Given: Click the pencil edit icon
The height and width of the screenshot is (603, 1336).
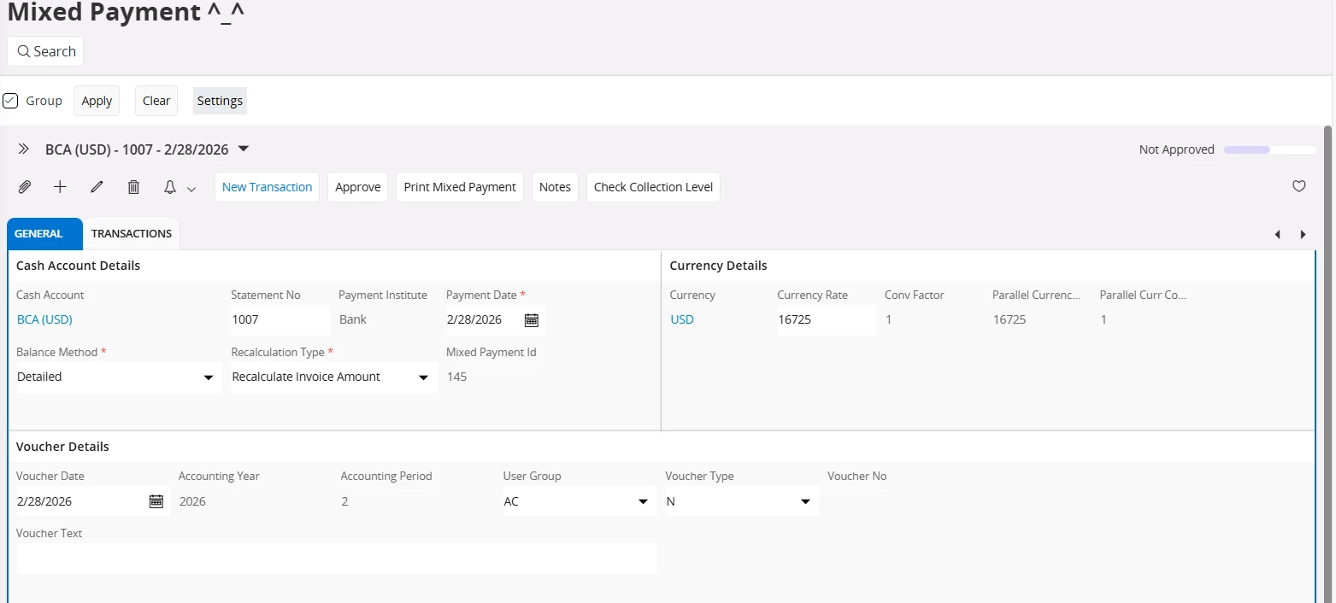Looking at the screenshot, I should point(97,187).
